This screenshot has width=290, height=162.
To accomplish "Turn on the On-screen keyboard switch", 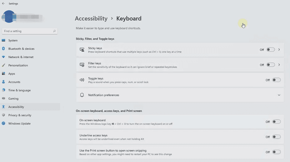I will [277, 121].
